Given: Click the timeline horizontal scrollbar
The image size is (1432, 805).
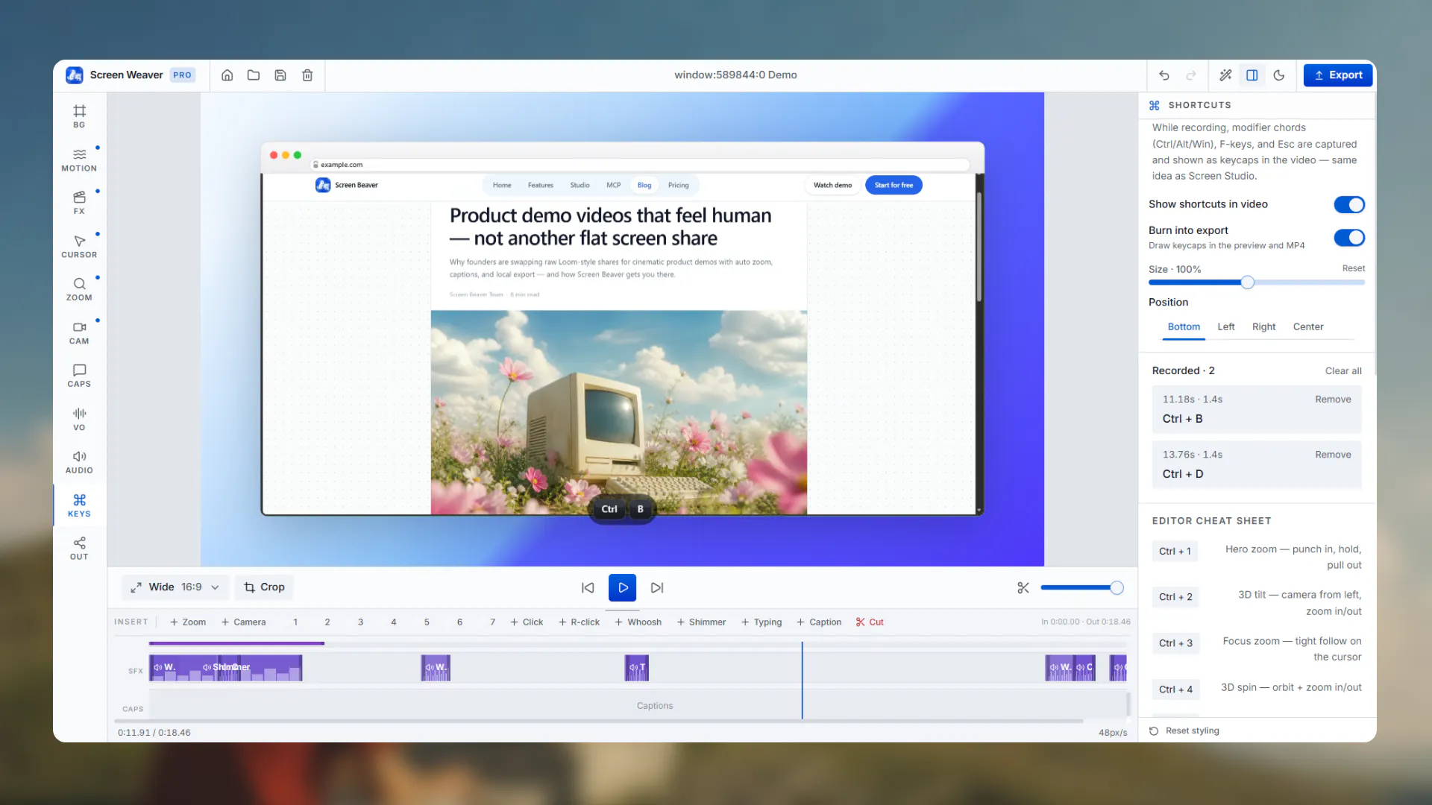Looking at the screenshot, I should [x=599, y=722].
